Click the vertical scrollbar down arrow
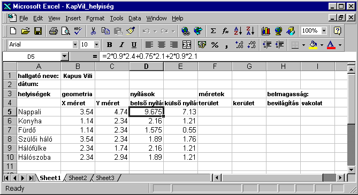This screenshot has height=195, width=358. (x=351, y=169)
